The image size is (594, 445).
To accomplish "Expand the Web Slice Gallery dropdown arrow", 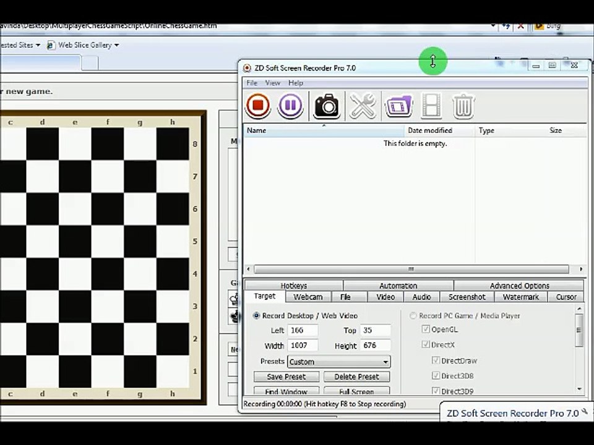I will (117, 45).
